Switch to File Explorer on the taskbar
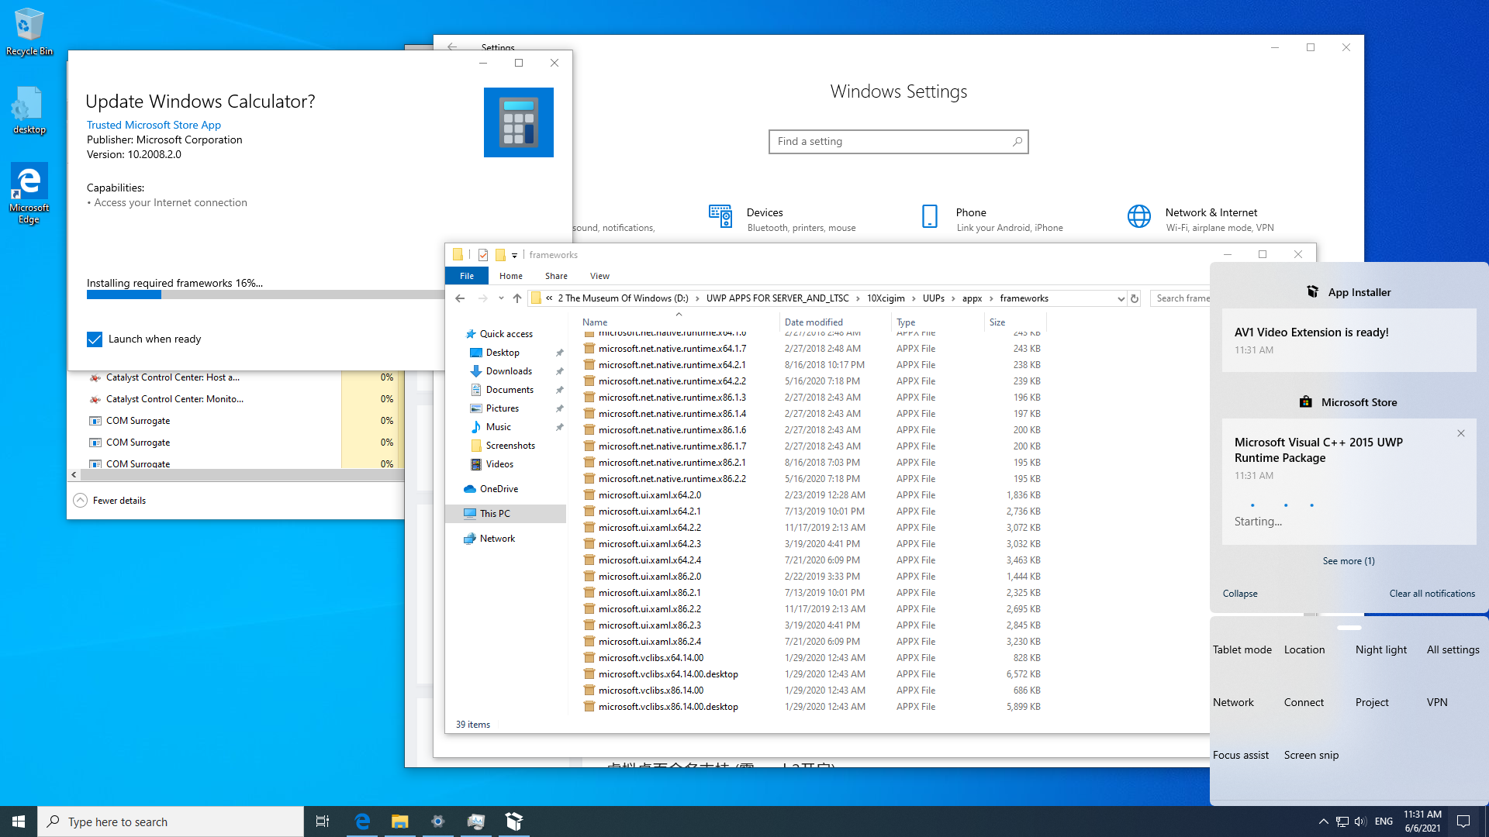This screenshot has height=837, width=1489. point(399,821)
